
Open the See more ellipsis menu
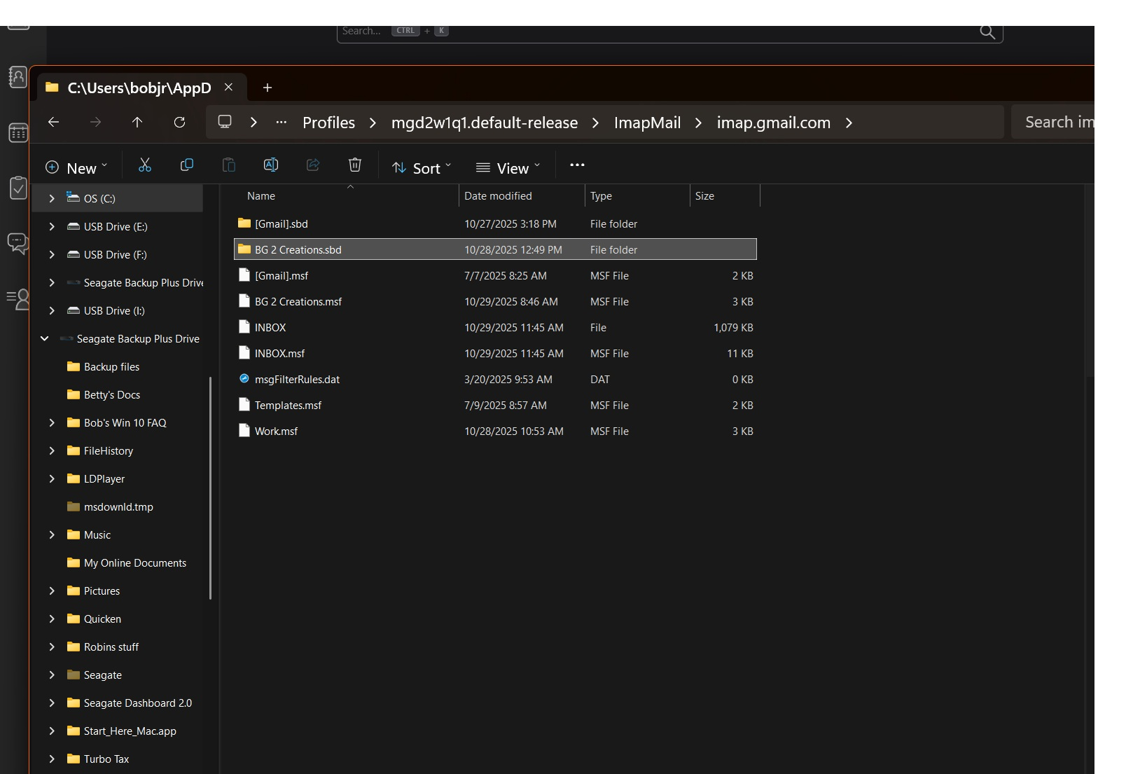pyautogui.click(x=577, y=165)
